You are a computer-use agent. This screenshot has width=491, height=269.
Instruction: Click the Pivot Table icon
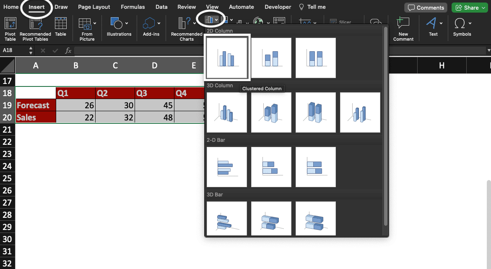click(x=10, y=29)
